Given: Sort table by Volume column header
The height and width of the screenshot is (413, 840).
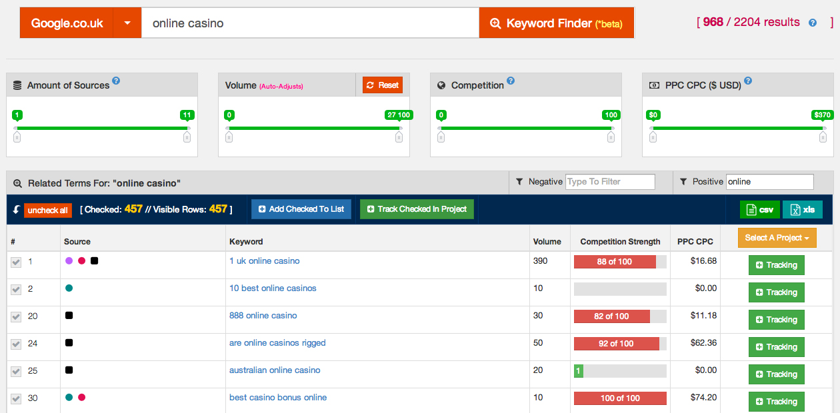Looking at the screenshot, I should 547,242.
